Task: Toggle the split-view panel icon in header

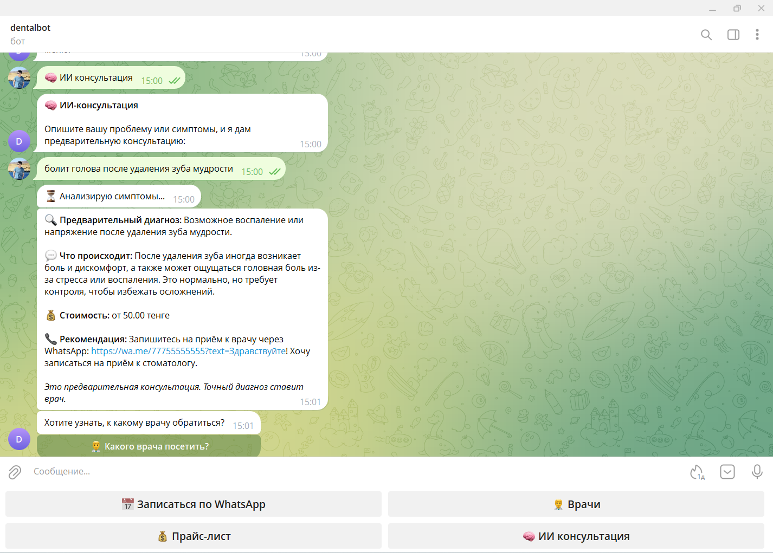Action: (733, 34)
